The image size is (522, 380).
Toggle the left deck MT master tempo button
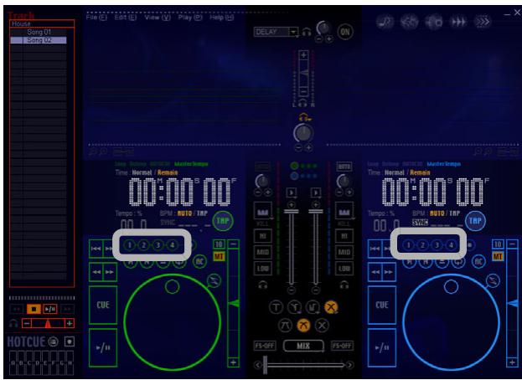tap(219, 256)
